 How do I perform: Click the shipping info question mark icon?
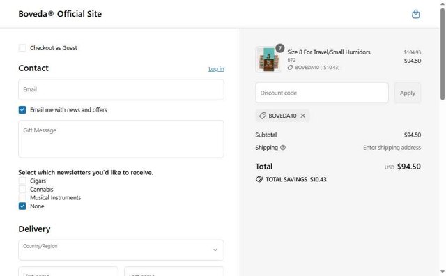283,148
